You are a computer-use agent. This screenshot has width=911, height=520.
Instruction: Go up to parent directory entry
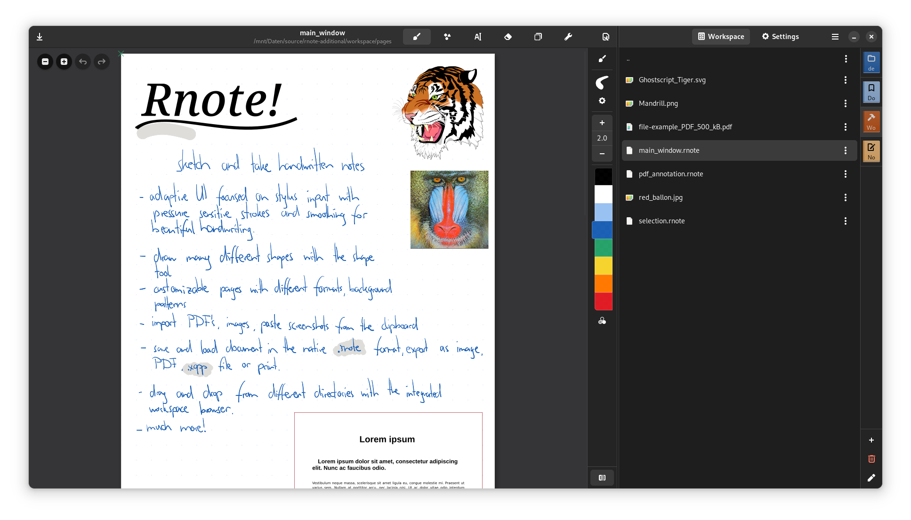coord(739,59)
